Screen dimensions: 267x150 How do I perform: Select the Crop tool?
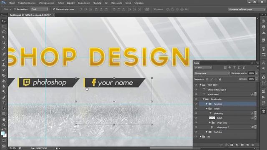pyautogui.click(x=4, y=42)
